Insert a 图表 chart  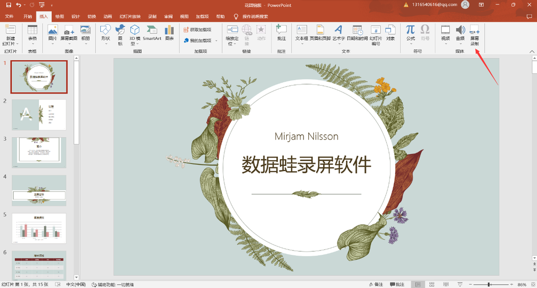tap(169, 33)
